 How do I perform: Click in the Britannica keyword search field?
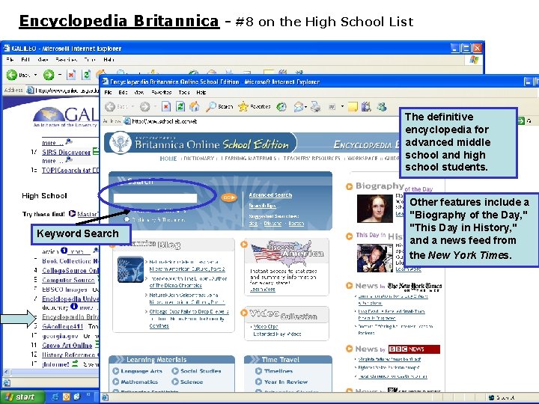click(x=155, y=198)
